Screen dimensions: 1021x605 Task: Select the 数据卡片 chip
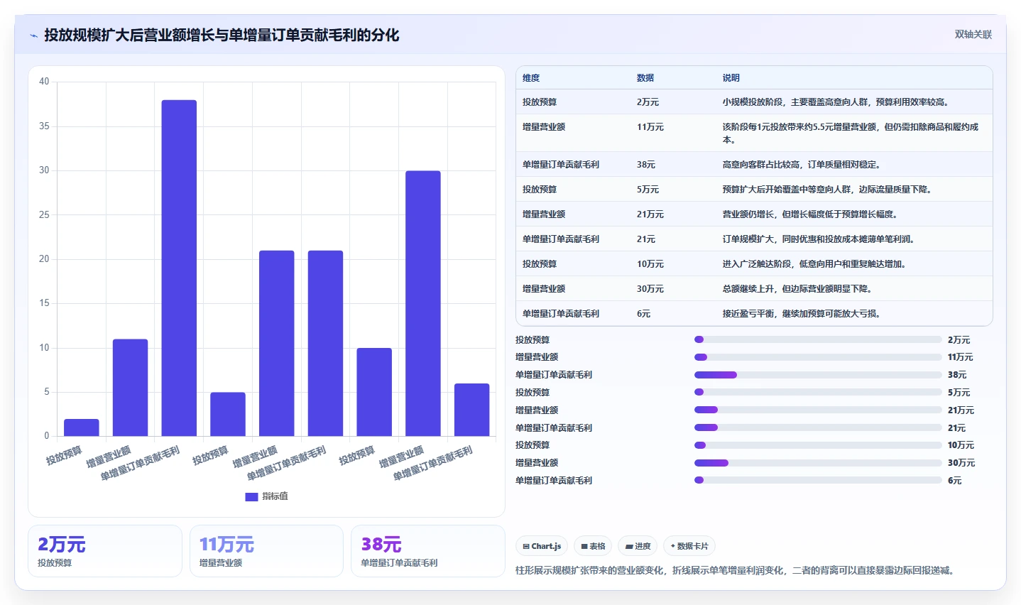[689, 546]
